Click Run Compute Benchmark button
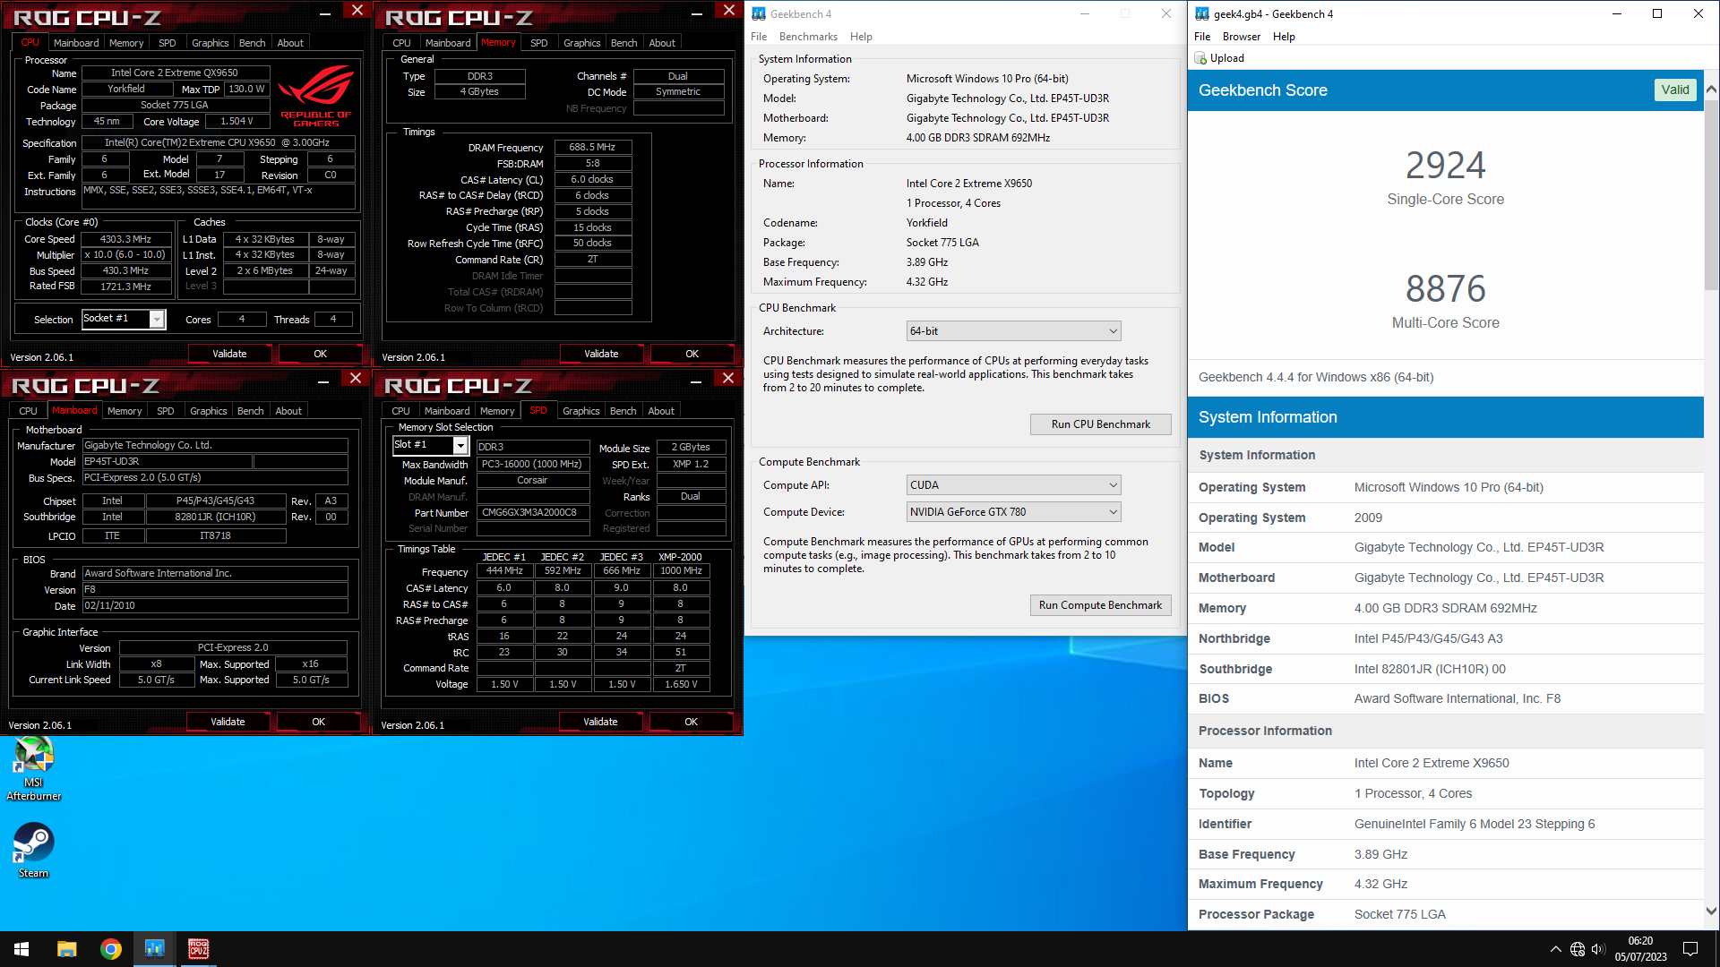This screenshot has height=967, width=1720. tap(1100, 605)
